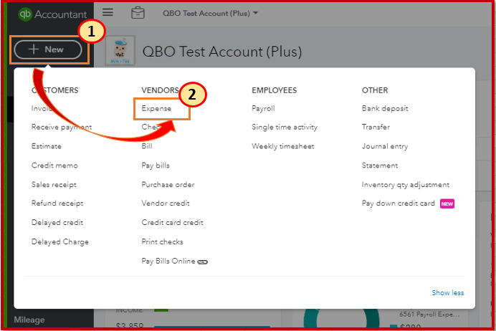Screen dimensions: 496x331
Task: Toggle the hamburger navigation menu
Action: pos(108,12)
